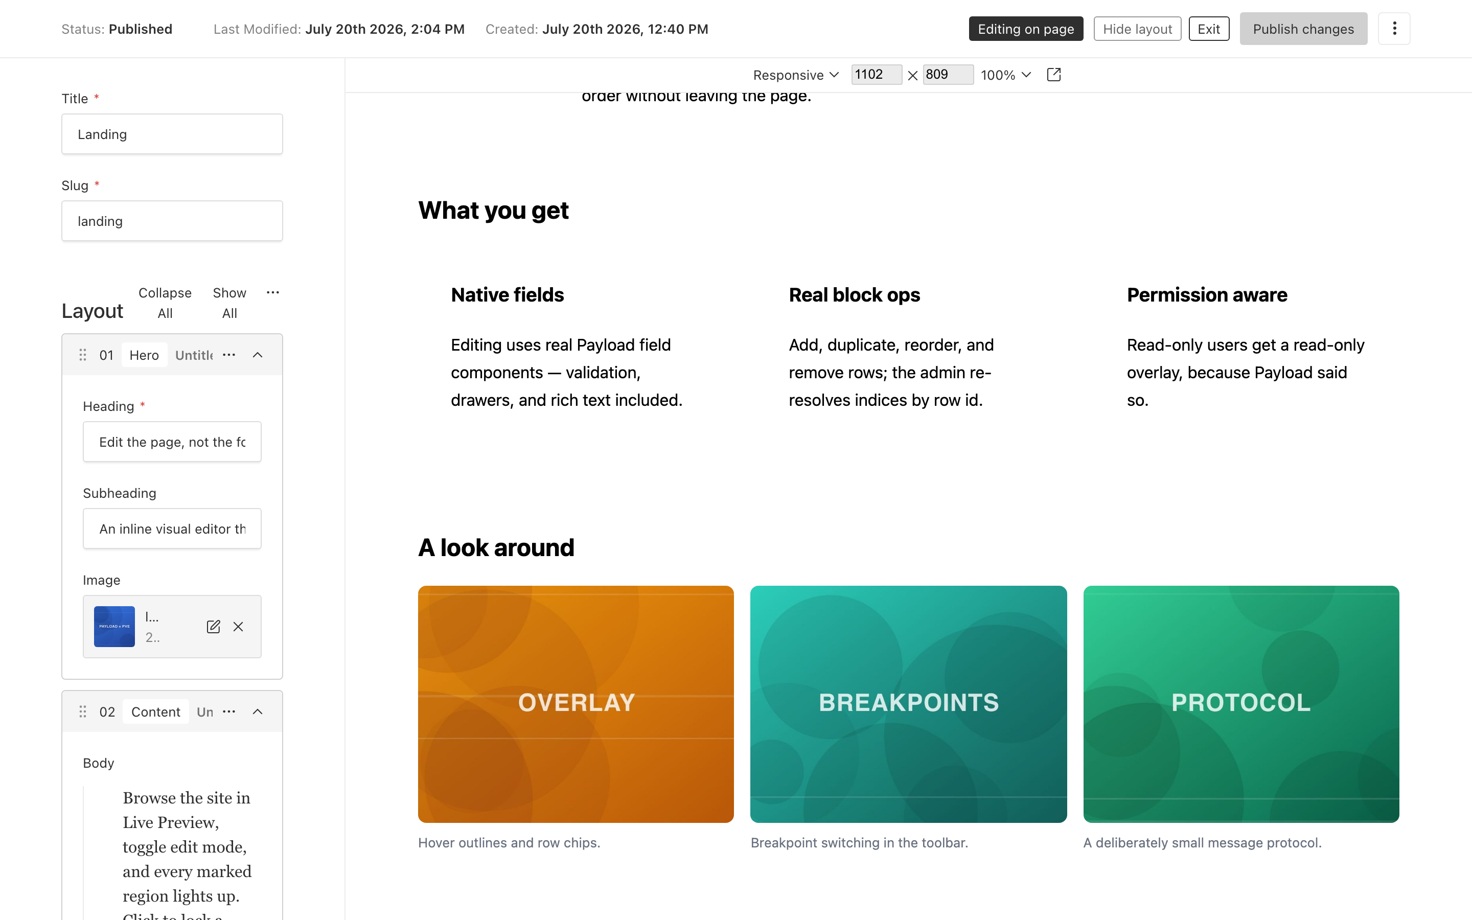Open the Responsive breakpoint dropdown
1472x920 pixels.
pyautogui.click(x=796, y=75)
